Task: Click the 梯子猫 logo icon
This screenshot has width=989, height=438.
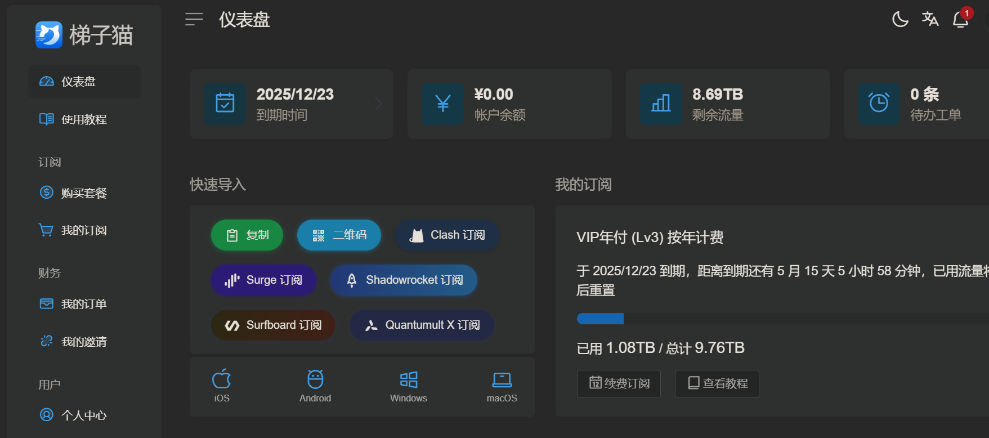Action: coord(49,35)
